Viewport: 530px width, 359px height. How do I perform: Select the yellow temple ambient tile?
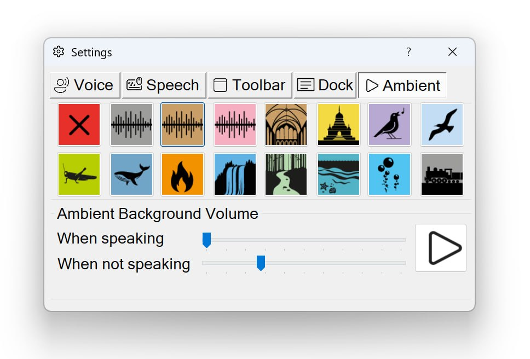338,125
